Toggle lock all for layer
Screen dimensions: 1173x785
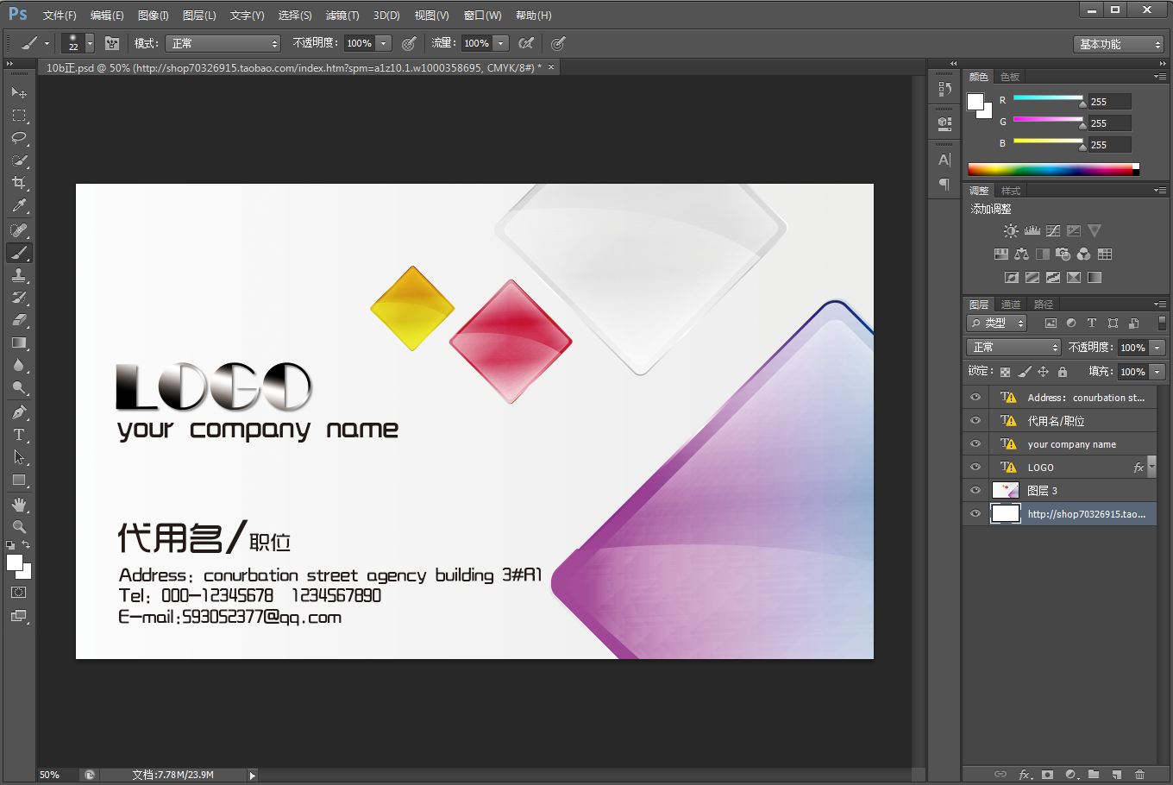tap(1063, 372)
